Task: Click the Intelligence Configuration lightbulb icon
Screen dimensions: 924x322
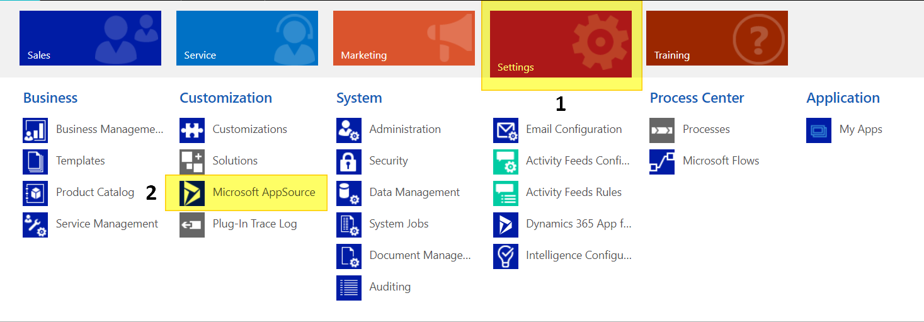Action: tap(506, 256)
